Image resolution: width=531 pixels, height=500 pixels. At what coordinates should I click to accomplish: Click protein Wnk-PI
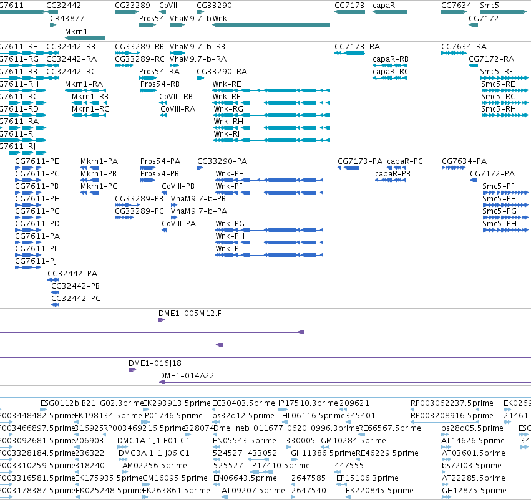tap(228, 249)
